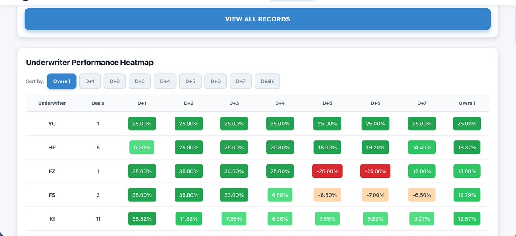
Task: Sort heatmap by D+5 button
Action: (x=190, y=81)
